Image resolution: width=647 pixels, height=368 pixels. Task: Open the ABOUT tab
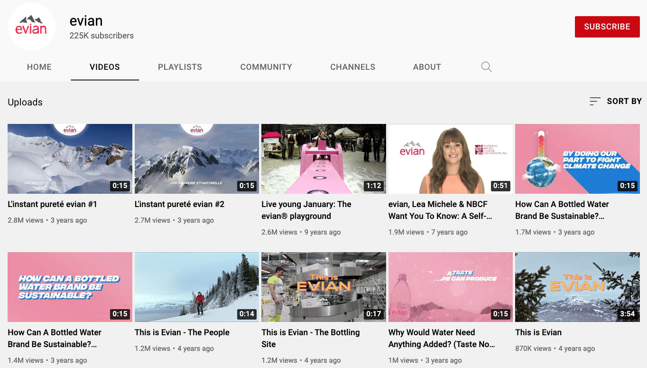pos(427,67)
